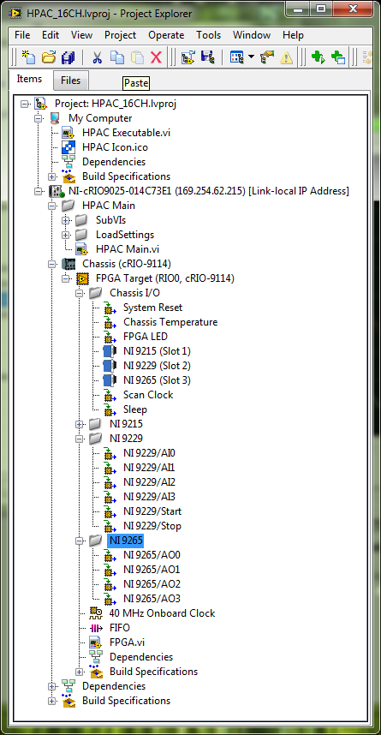Collapse the NI 9229 folder
Viewport: 381px width, 735px height.
(80, 439)
